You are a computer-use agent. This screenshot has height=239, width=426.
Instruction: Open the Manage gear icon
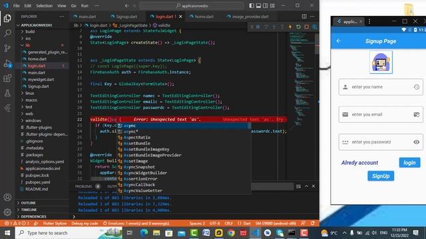7,212
